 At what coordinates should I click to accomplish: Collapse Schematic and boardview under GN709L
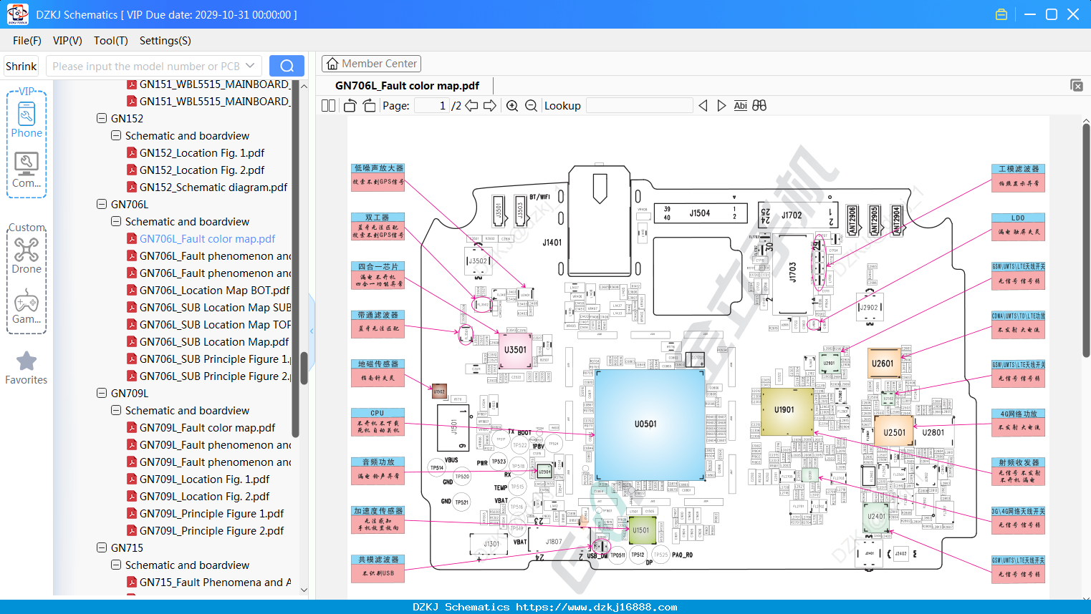click(x=116, y=411)
